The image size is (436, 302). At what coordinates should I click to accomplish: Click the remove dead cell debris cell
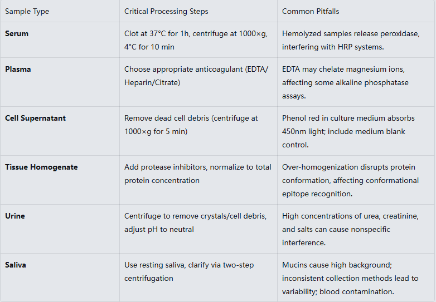pos(191,125)
